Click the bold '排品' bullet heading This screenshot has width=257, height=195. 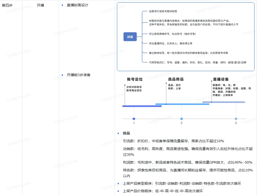pos(126,133)
